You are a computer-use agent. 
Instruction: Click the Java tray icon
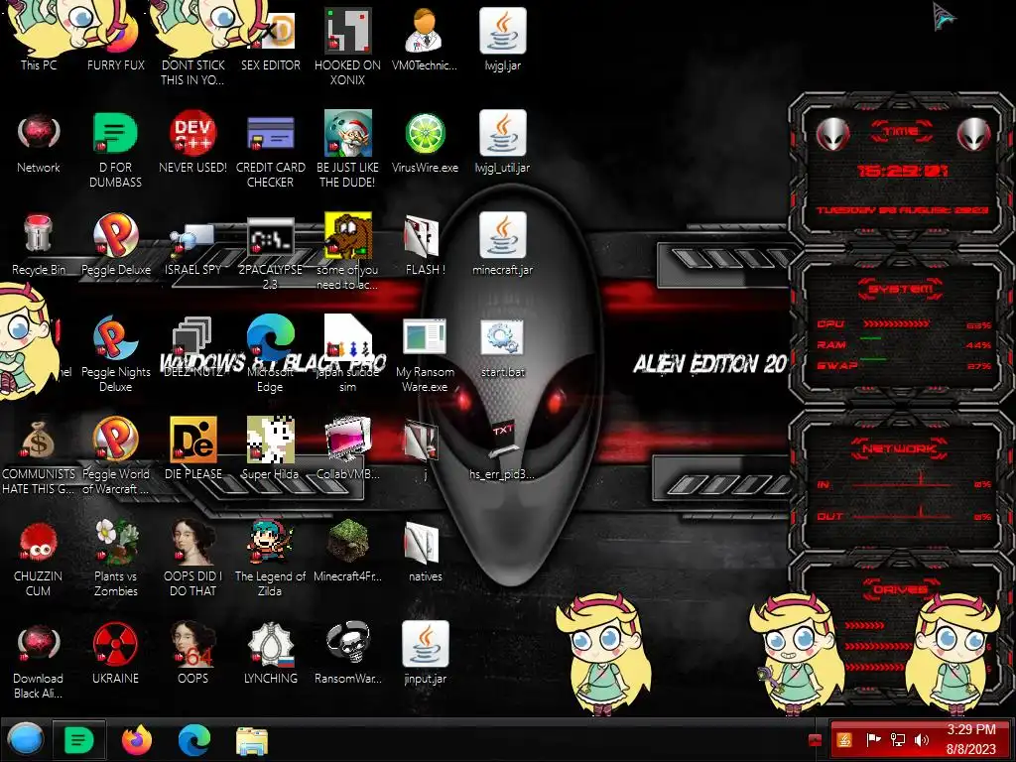click(x=845, y=740)
